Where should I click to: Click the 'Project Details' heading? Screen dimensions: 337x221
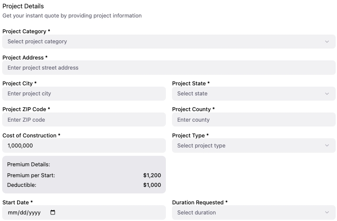coord(23,7)
